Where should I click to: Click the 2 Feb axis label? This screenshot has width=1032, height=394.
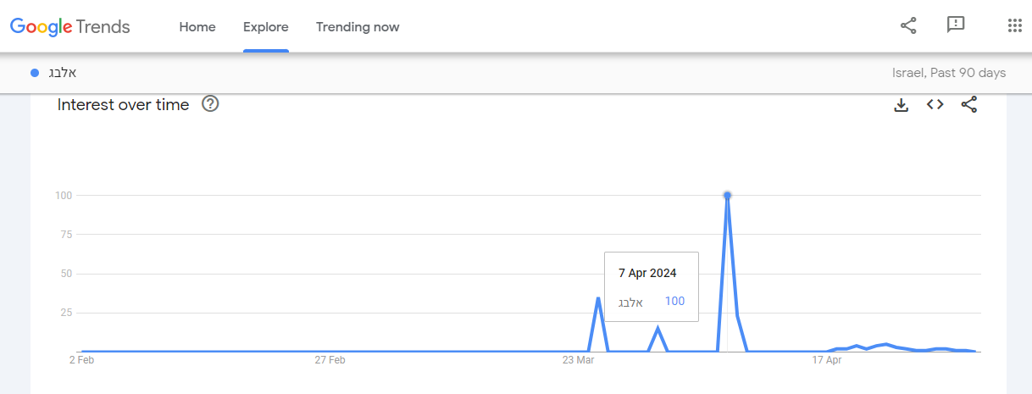pos(81,360)
